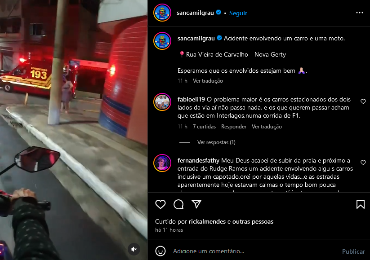Image resolution: width=370 pixels, height=260 pixels.
Task: Open the three-dot more options menu
Action: pyautogui.click(x=359, y=13)
